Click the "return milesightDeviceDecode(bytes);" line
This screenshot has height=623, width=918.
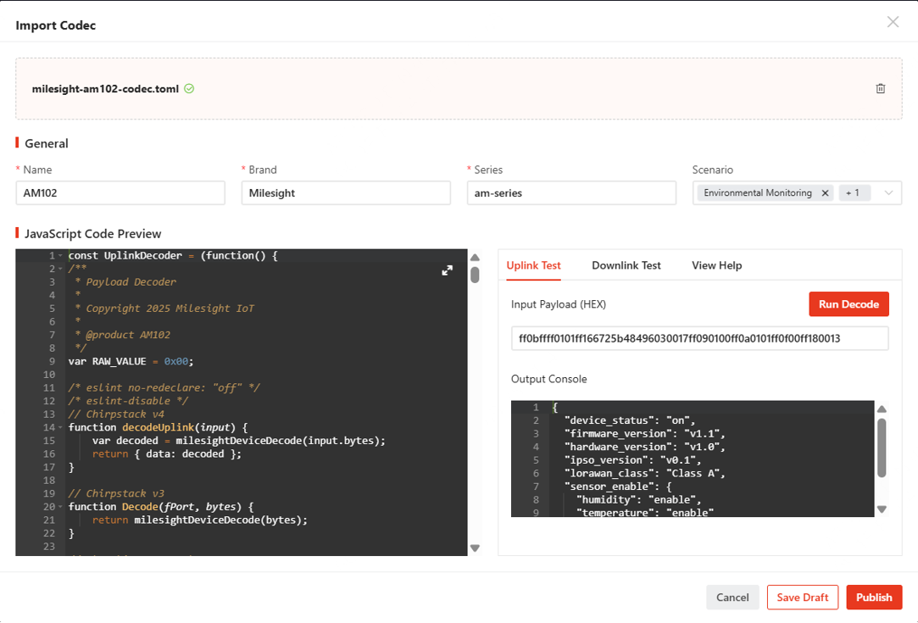coord(200,520)
